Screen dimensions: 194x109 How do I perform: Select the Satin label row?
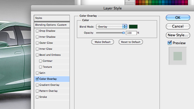click(x=52, y=73)
